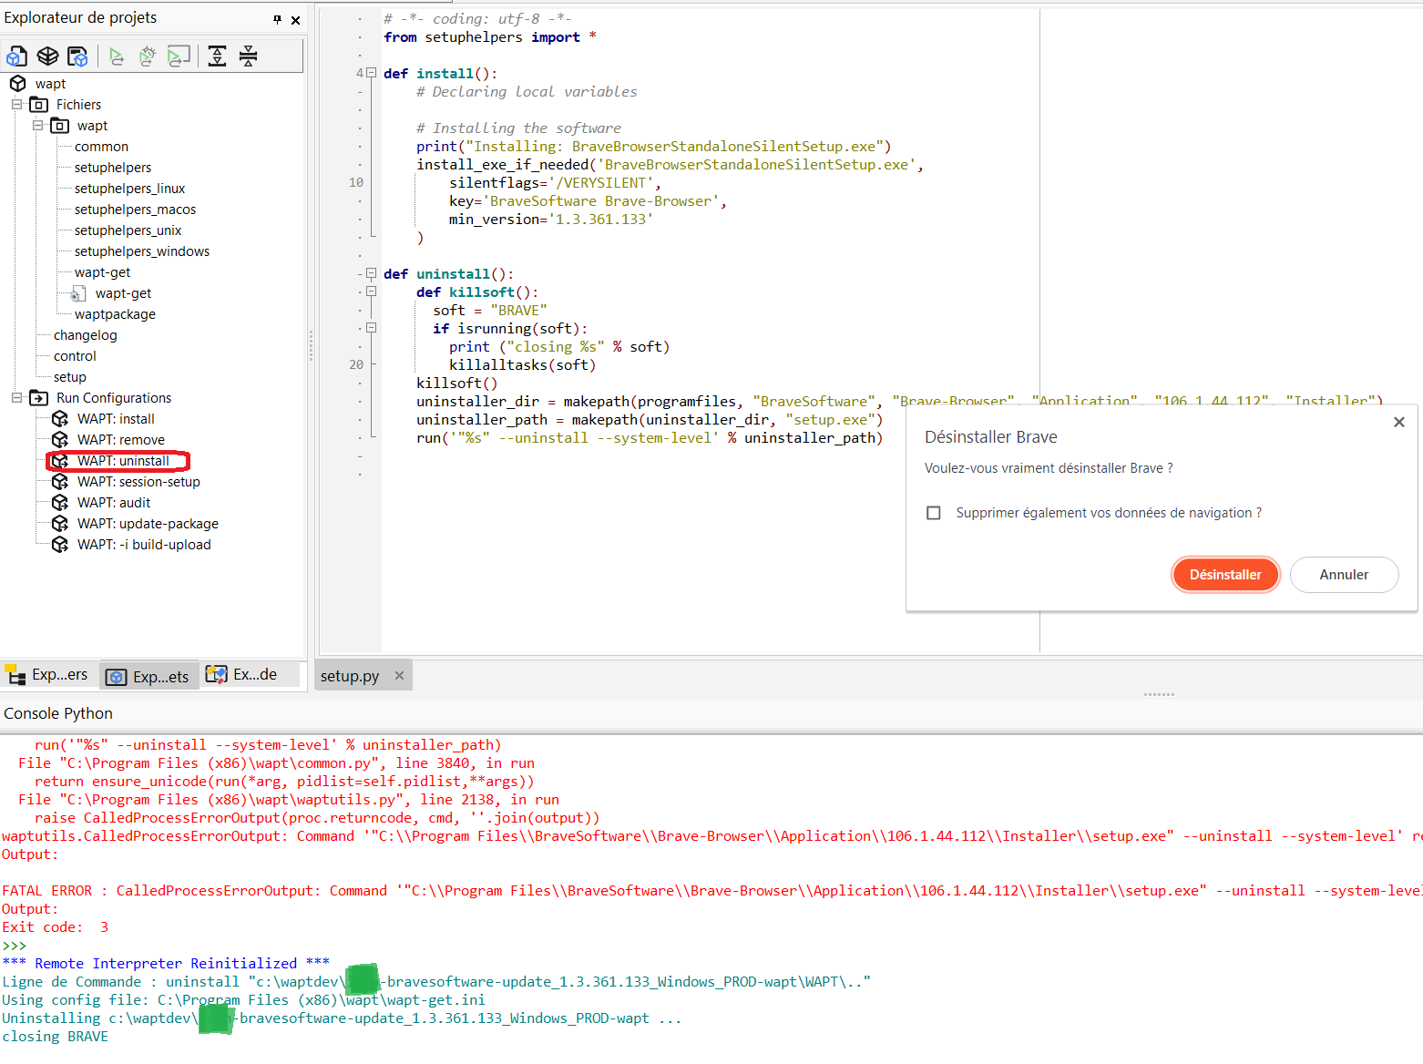Click the collapse all tree icon
The width and height of the screenshot is (1423, 1064).
[x=248, y=56]
